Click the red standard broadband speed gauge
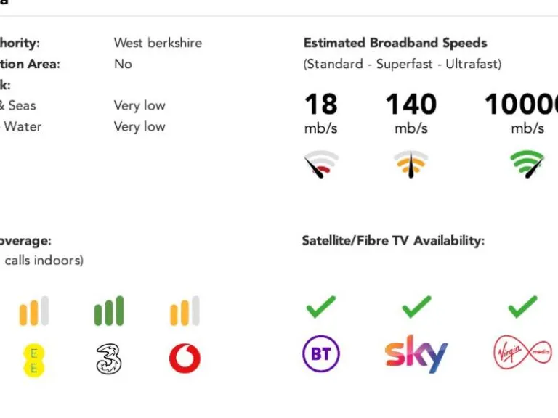This screenshot has height=418, width=558. pos(320,165)
